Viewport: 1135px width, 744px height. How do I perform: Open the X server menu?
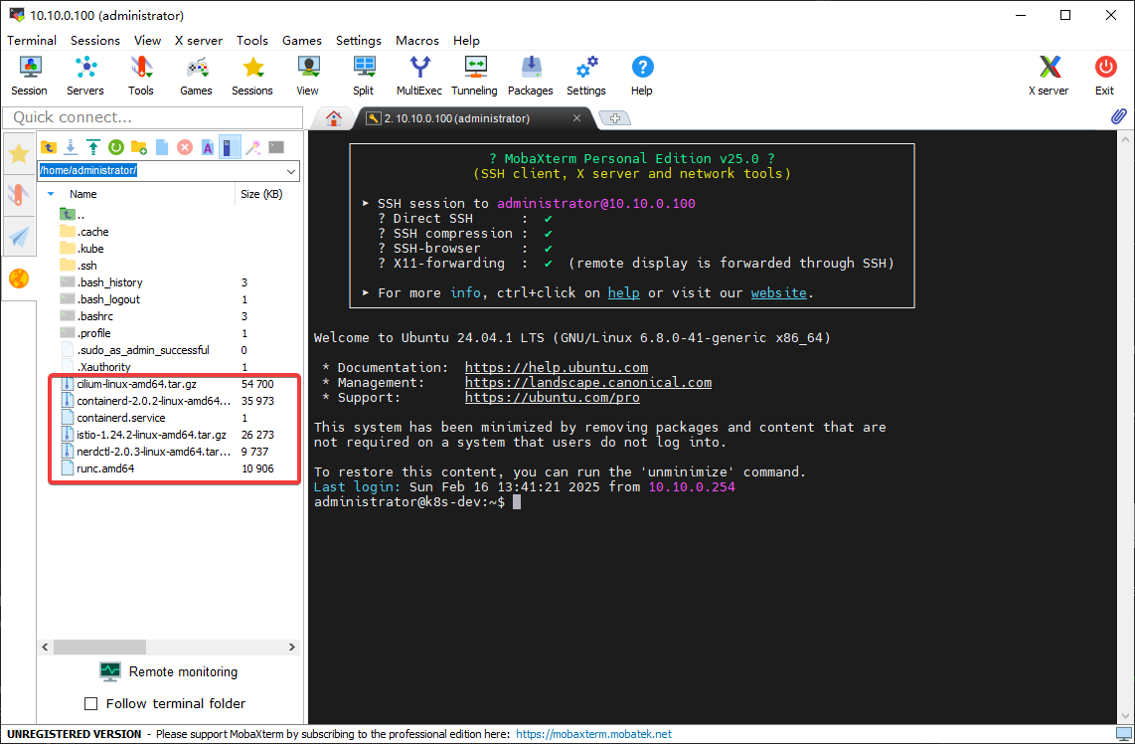pos(199,41)
